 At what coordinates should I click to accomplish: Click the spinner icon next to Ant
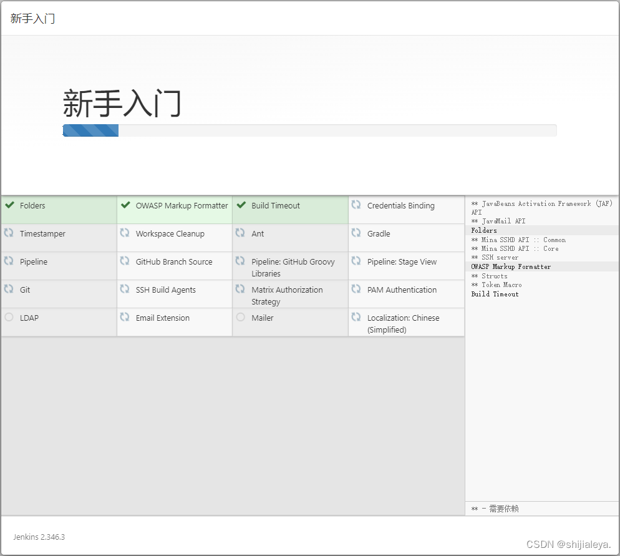coord(240,233)
